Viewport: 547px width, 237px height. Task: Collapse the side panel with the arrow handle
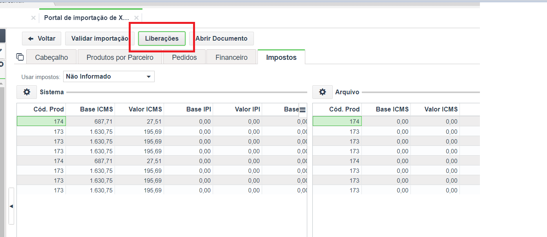[x=11, y=206]
